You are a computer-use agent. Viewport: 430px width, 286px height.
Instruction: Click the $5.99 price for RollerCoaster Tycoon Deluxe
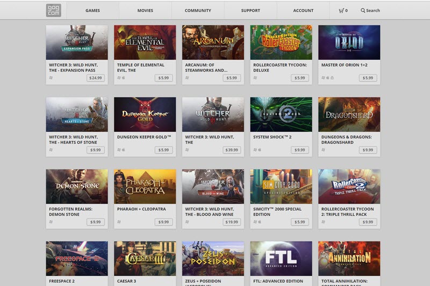click(300, 78)
